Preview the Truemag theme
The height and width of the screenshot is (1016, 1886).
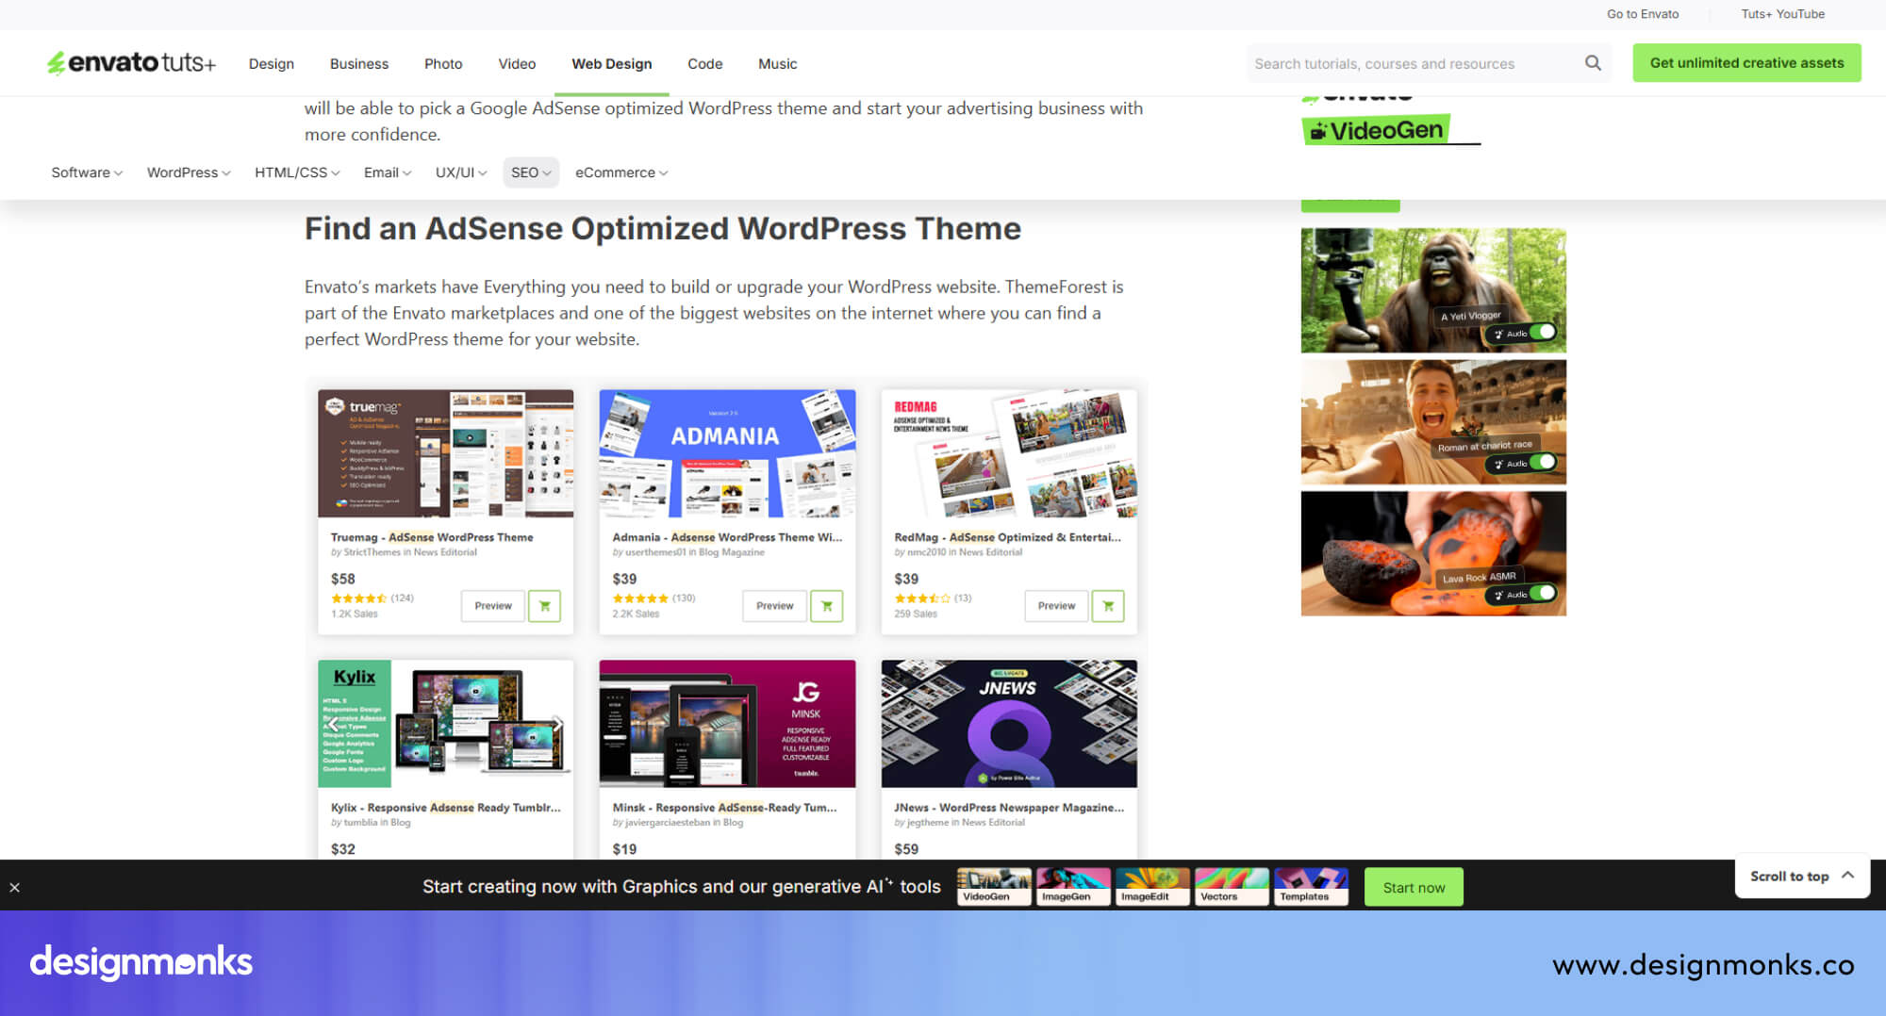click(x=493, y=606)
